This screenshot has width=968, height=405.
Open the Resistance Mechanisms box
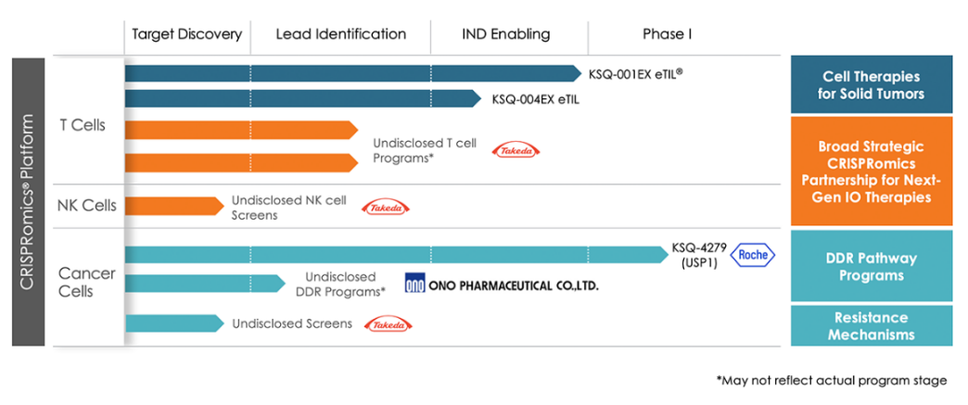point(871,325)
